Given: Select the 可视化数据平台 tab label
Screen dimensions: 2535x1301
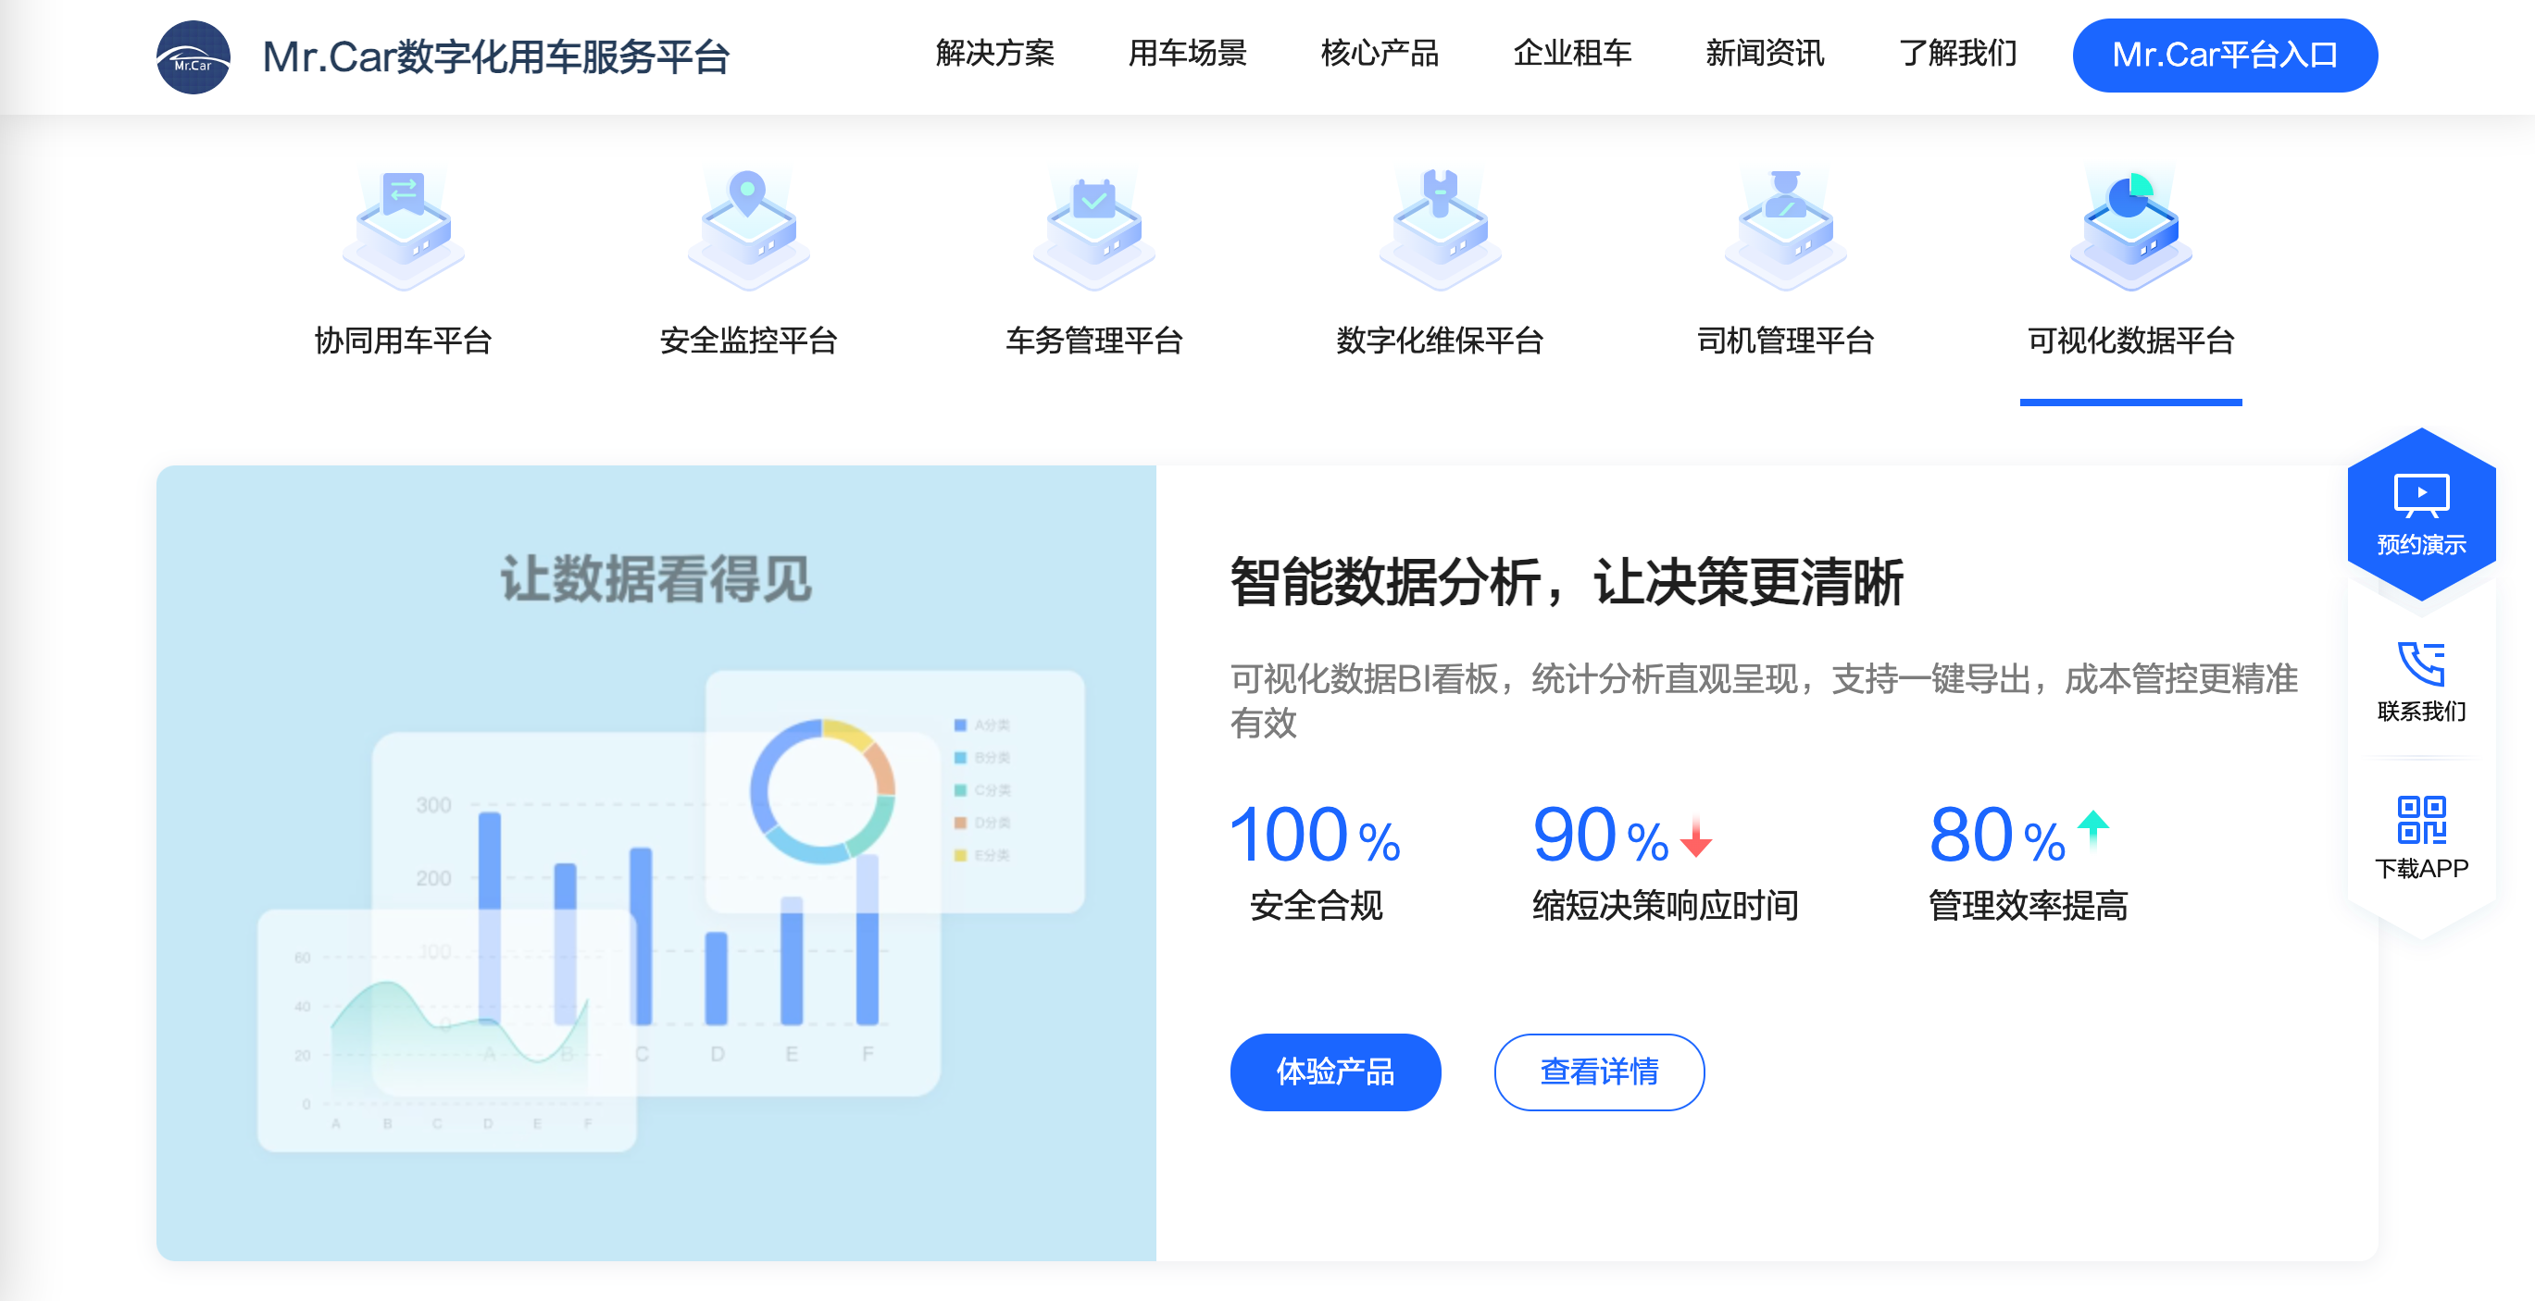Looking at the screenshot, I should click(x=2130, y=341).
